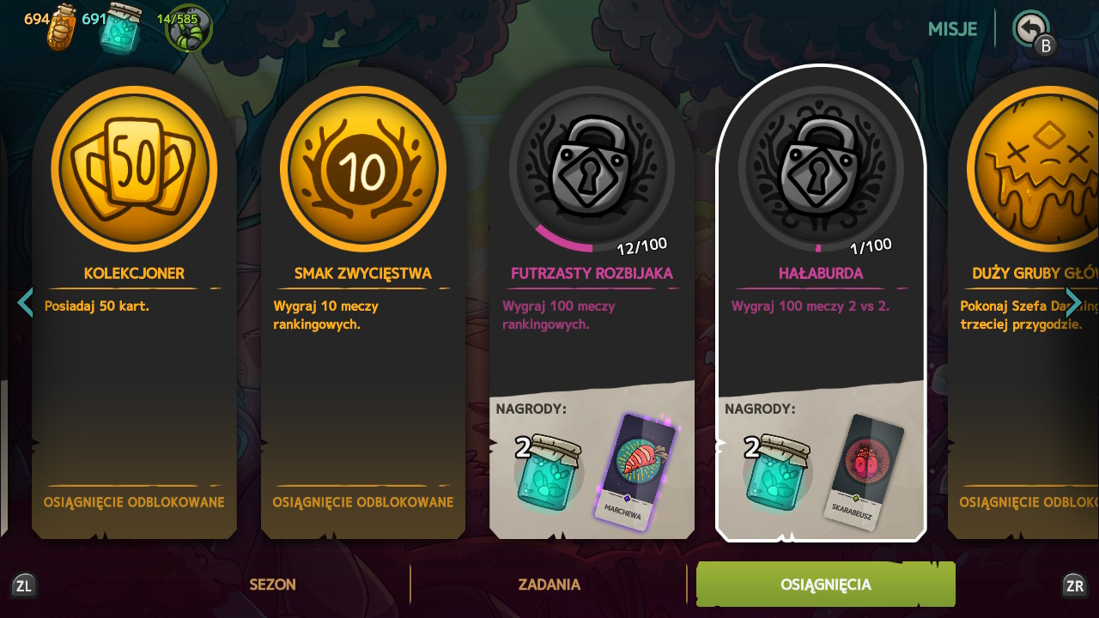Click the teal firefly jar currency icon
Image resolution: width=1099 pixels, height=618 pixels.
(121, 27)
